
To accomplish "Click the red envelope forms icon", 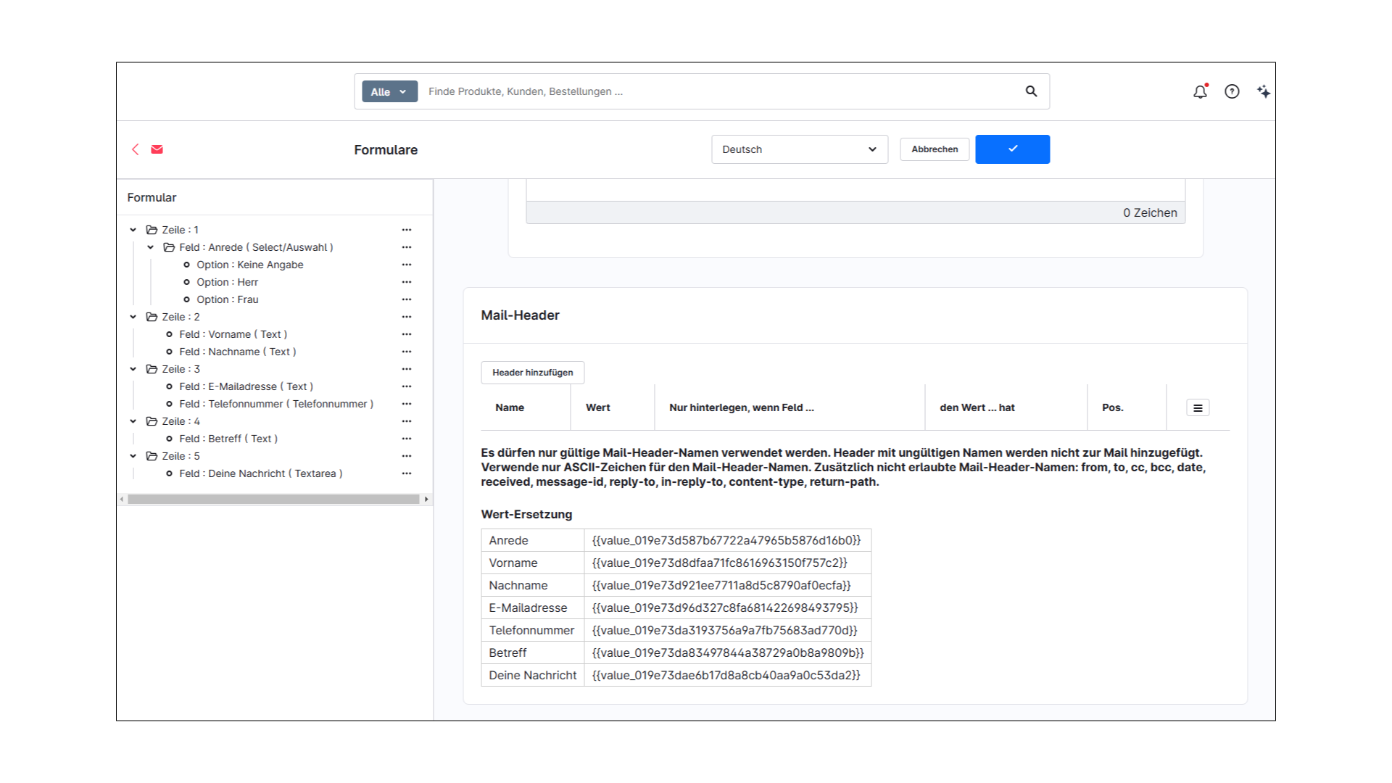I will (157, 149).
